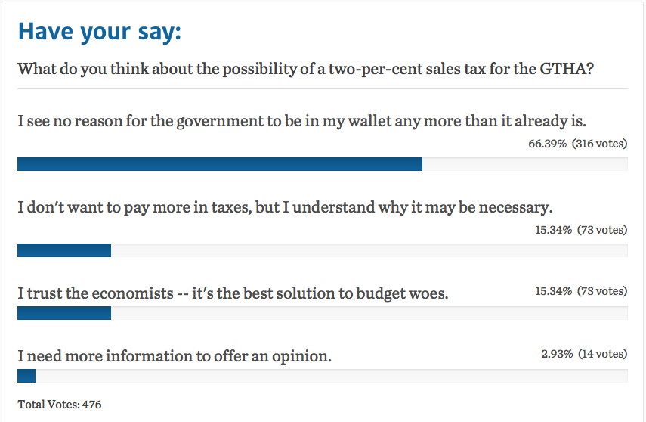Image resolution: width=646 pixels, height=422 pixels.
Task: Click the "Have your say:" heading
Action: 100,33
